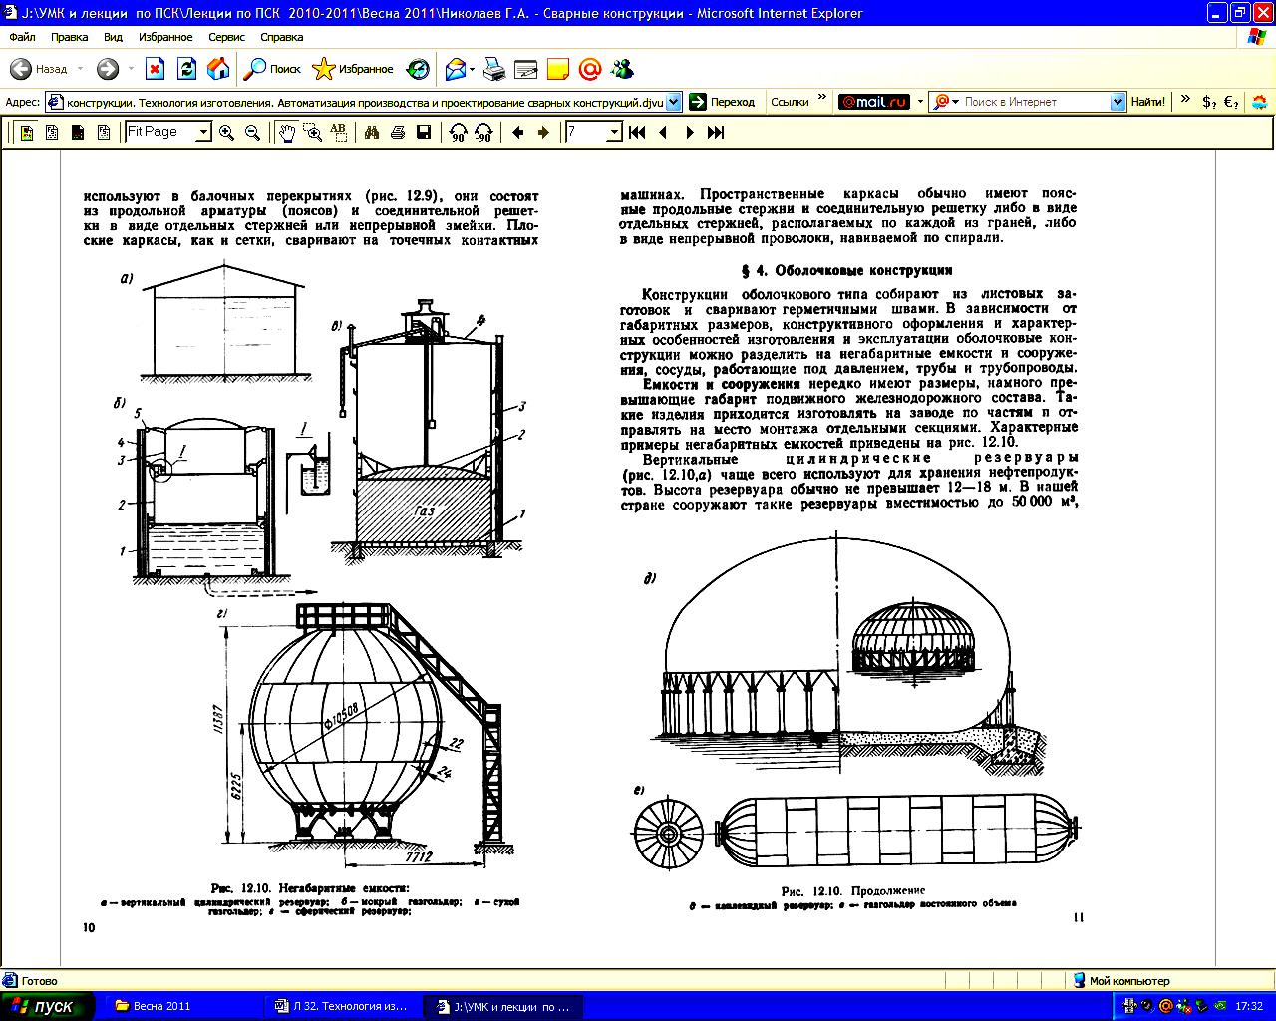Expand the address bar dropdown arrow

click(674, 102)
